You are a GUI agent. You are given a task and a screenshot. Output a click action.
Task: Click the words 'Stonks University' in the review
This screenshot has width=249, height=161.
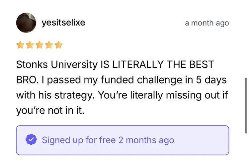coord(57,65)
